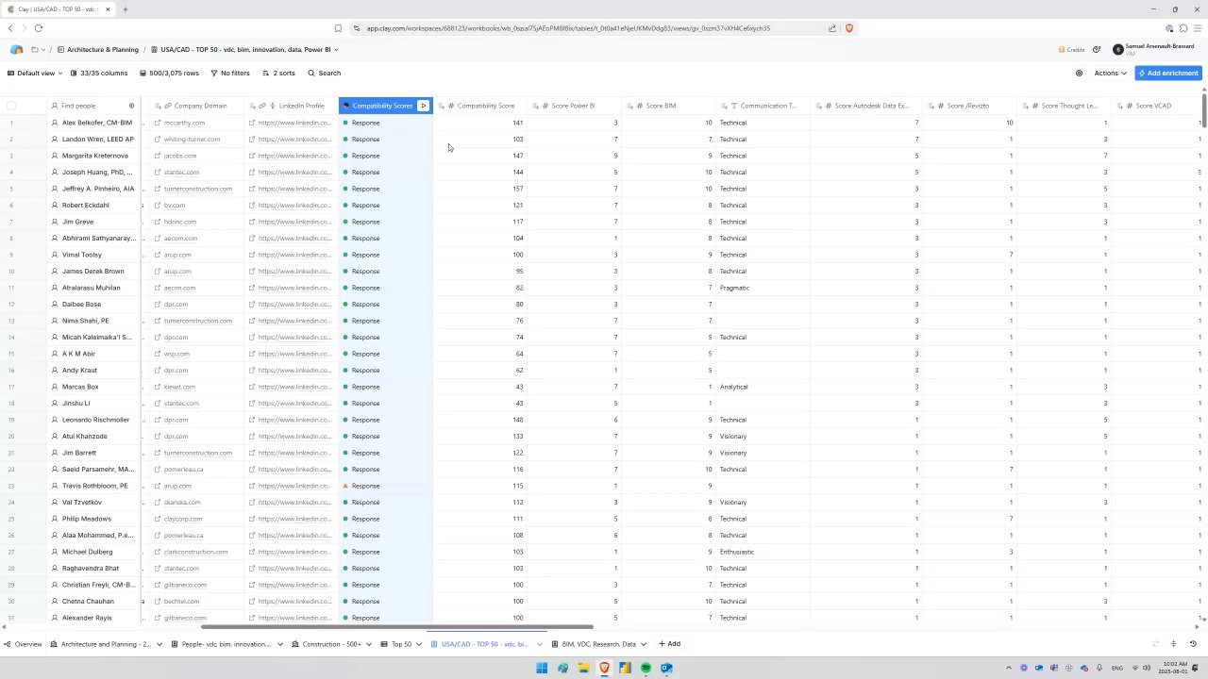The image size is (1208, 679).
Task: Click the Add enrichment button
Action: tap(1168, 73)
